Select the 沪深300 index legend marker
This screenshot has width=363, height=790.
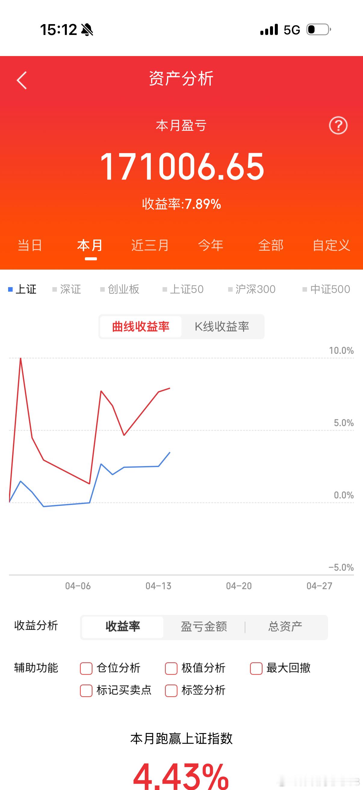point(252,289)
